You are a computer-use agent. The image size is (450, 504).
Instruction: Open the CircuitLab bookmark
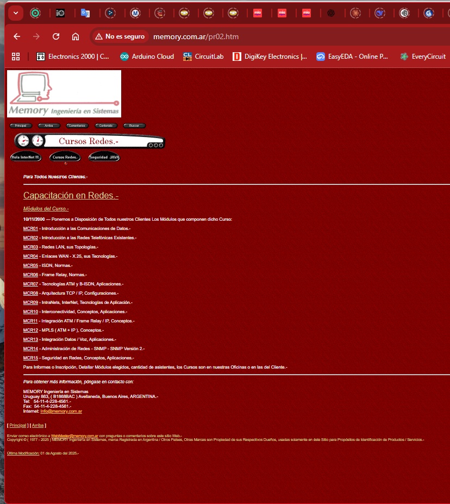(203, 56)
